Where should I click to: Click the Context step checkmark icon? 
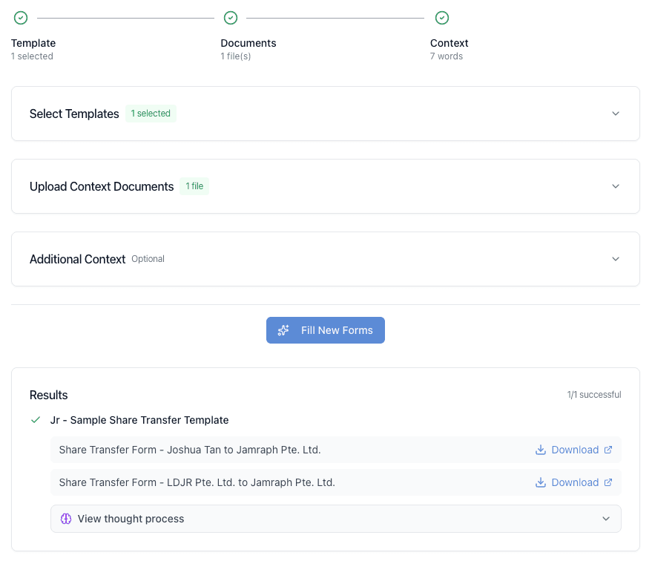click(x=442, y=17)
